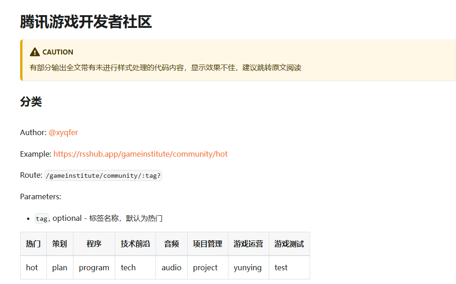The image size is (456, 284).
Task: Click the 策划 table header cell
Action: coord(60,244)
